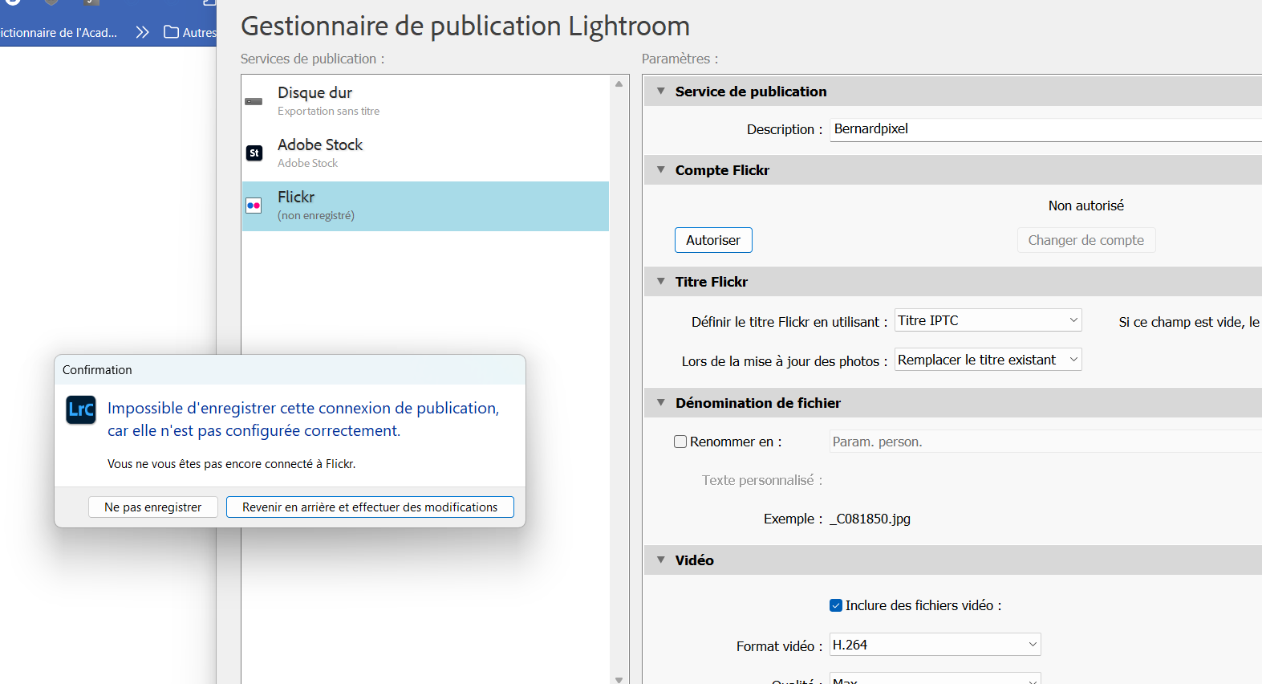Image resolution: width=1262 pixels, height=684 pixels.
Task: Click the Disque dur hard drive icon
Action: [254, 102]
